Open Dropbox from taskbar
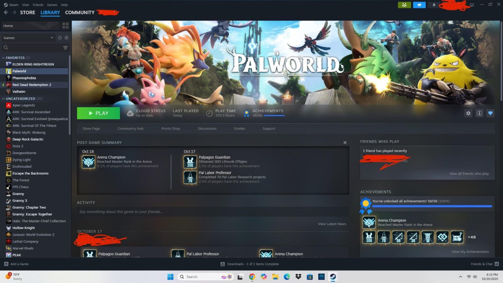 click(x=298, y=277)
